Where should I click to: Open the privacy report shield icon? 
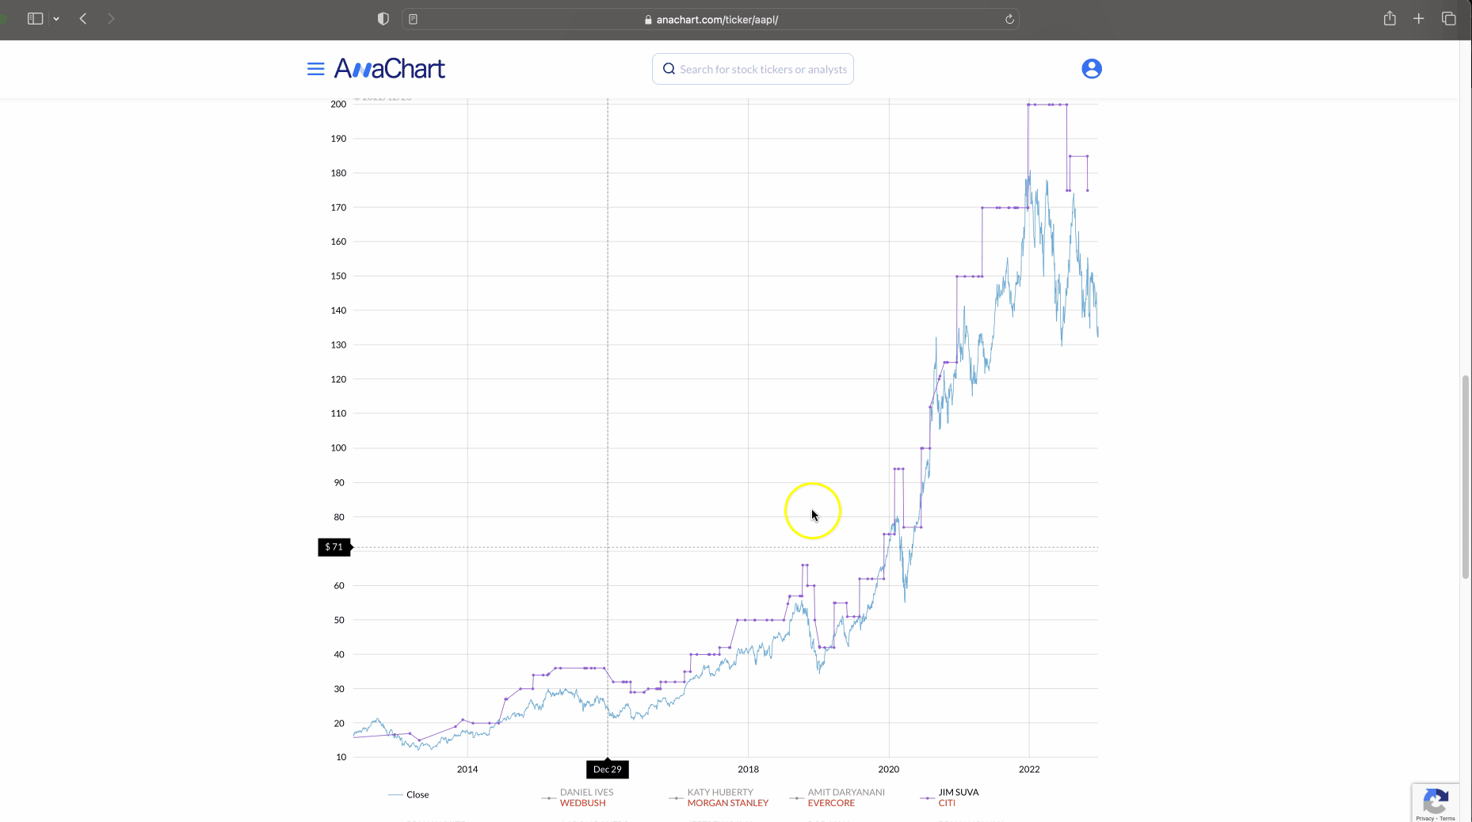click(x=383, y=19)
